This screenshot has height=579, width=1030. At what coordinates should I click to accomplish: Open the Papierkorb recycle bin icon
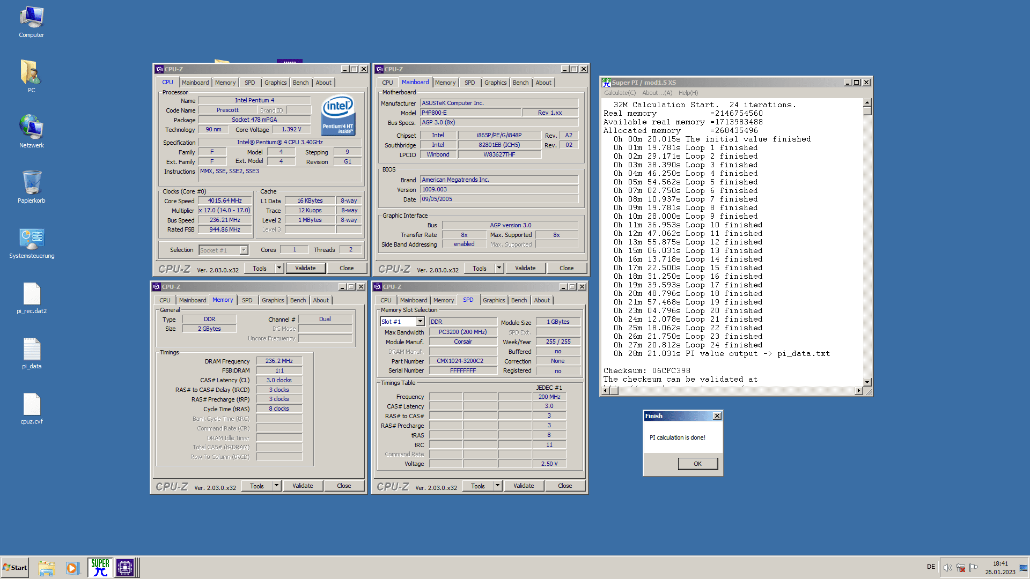click(32, 187)
